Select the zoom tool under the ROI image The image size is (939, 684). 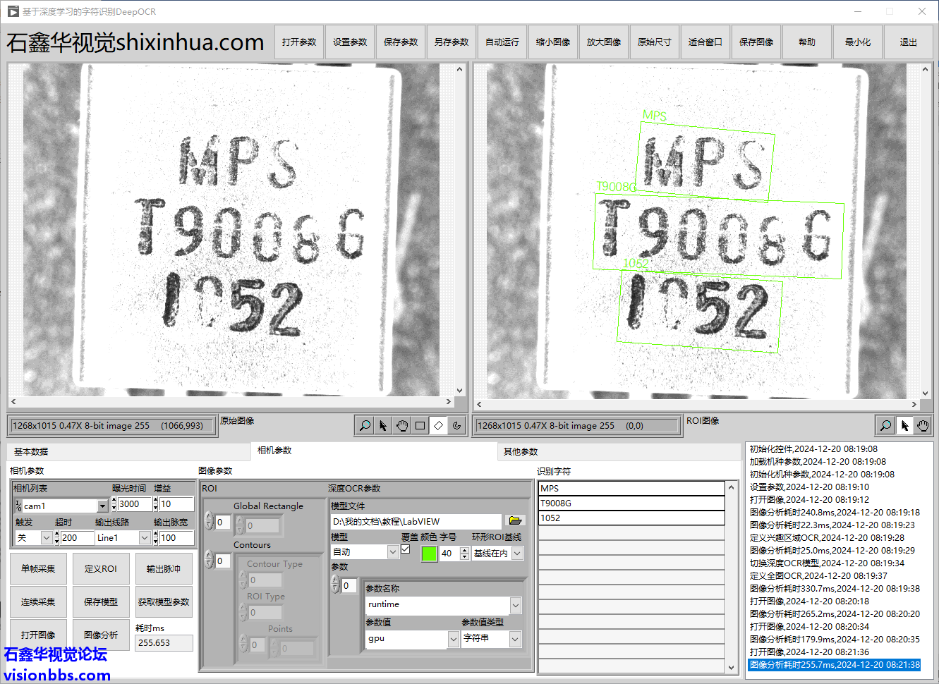(885, 425)
